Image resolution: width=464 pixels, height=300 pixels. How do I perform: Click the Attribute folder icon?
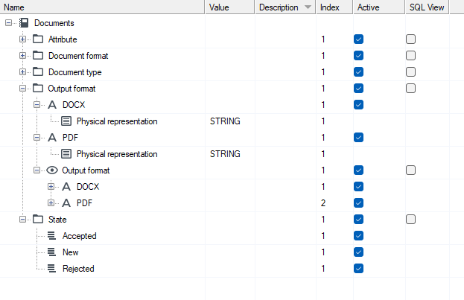click(38, 39)
